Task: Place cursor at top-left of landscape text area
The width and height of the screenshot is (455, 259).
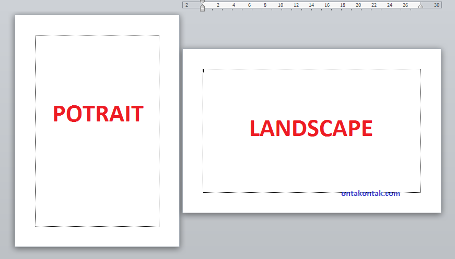Action: tap(204, 70)
